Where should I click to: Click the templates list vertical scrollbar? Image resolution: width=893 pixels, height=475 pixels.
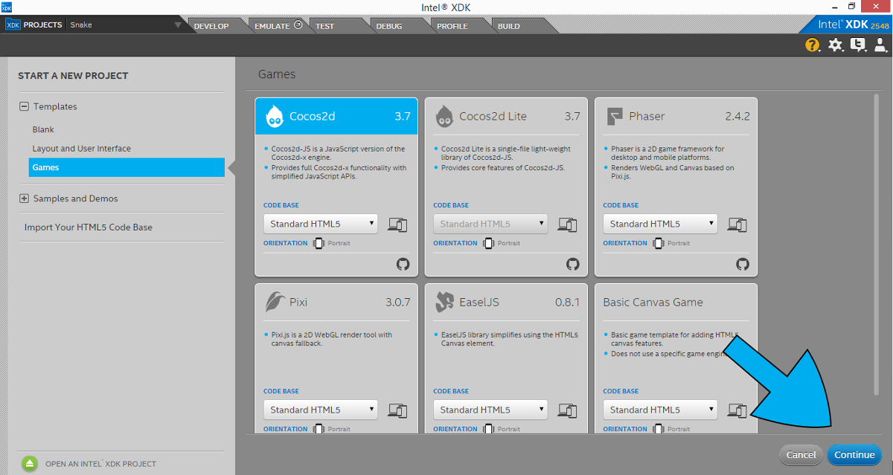[877, 245]
